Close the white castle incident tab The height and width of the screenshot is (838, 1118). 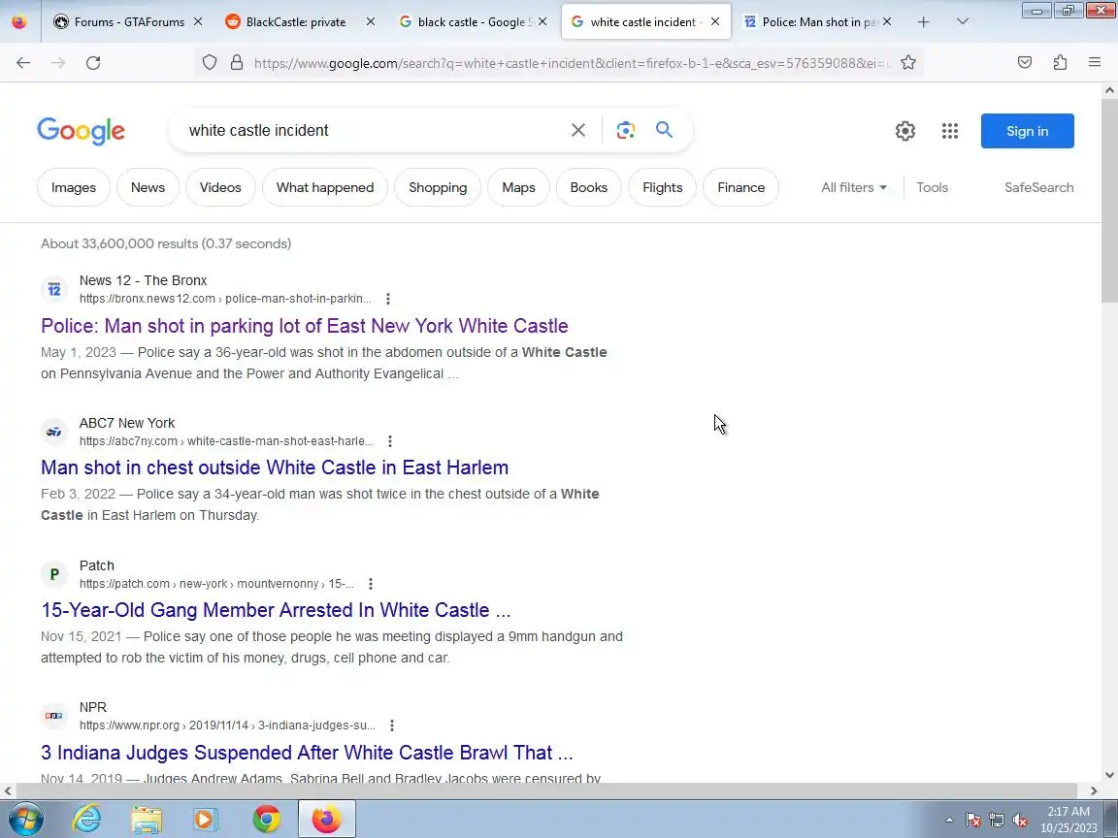pyautogui.click(x=715, y=22)
